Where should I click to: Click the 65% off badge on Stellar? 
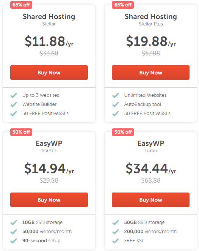coord(21,5)
